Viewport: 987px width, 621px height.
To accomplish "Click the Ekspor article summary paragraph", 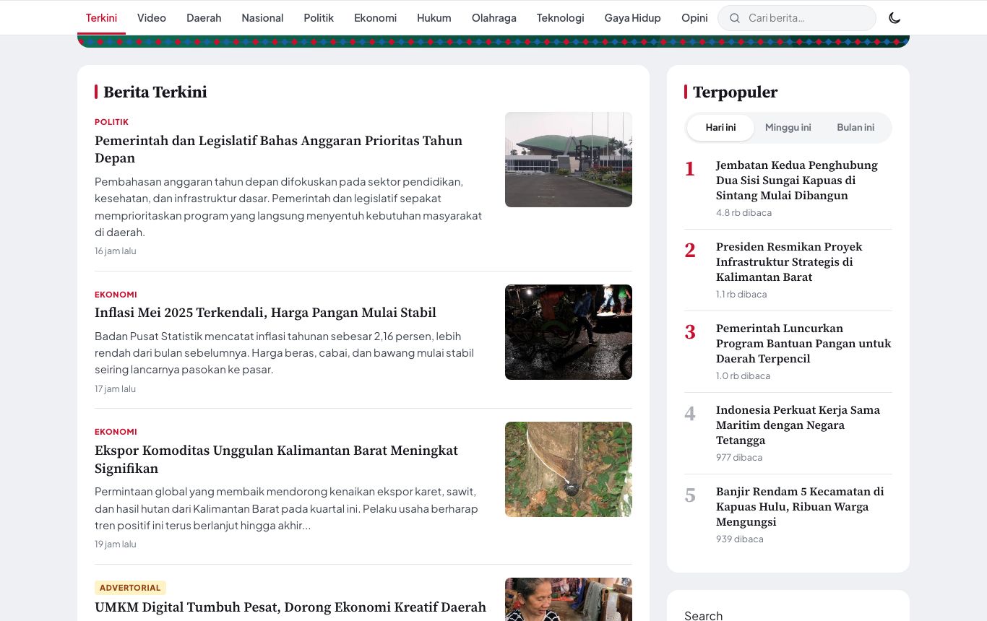I will 286,508.
